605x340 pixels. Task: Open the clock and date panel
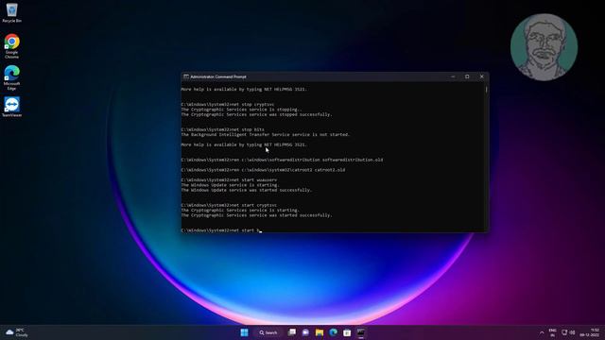[590, 332]
